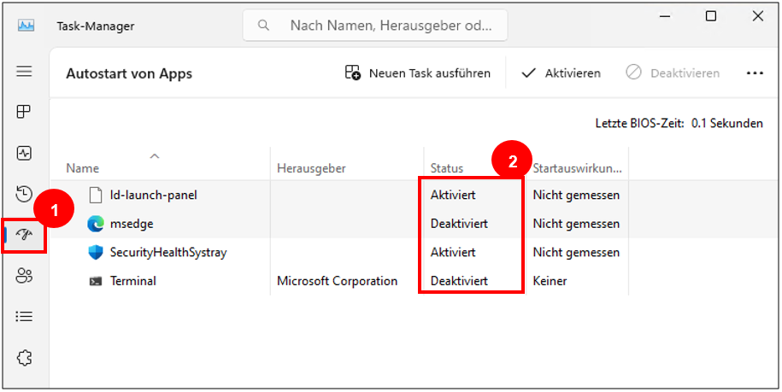
Task: Click the Terminal app icon
Action: coord(95,282)
